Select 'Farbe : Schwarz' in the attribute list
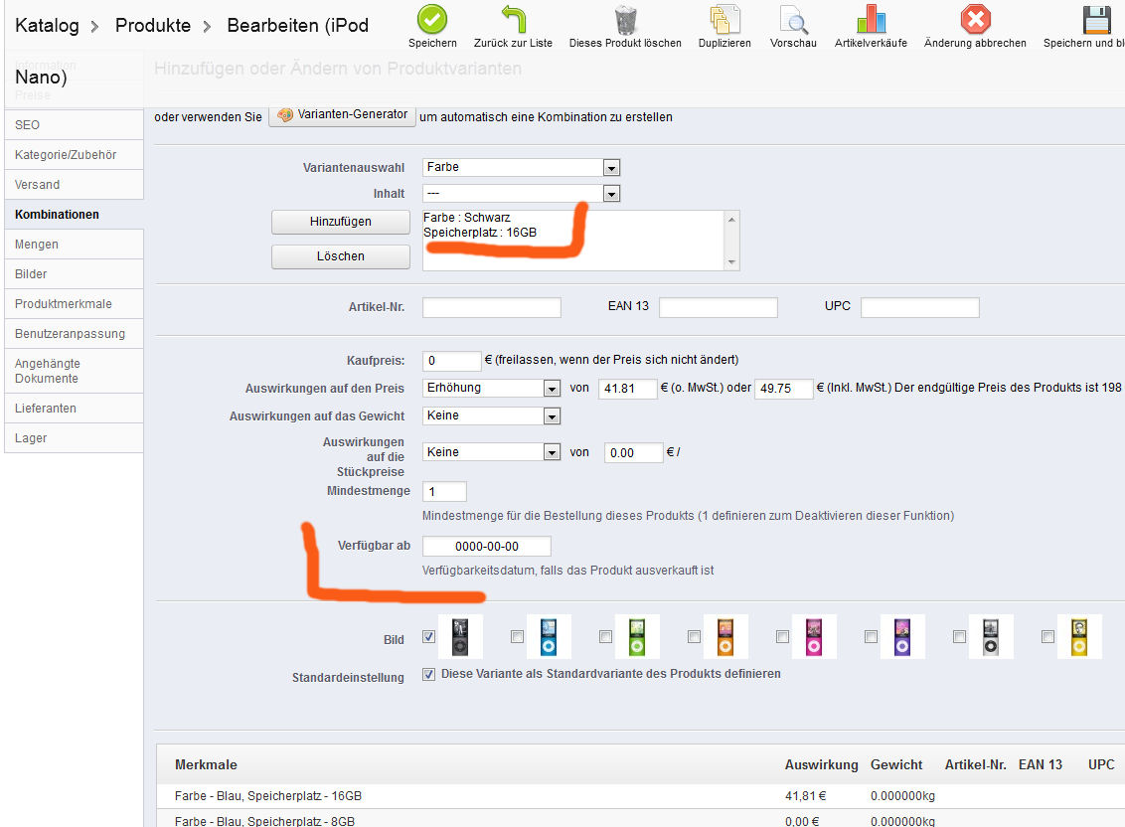1125x827 pixels. point(467,218)
